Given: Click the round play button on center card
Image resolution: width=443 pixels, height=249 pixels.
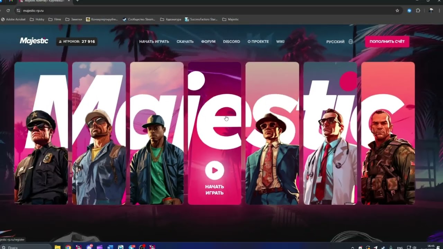Looking at the screenshot, I should point(215,170).
